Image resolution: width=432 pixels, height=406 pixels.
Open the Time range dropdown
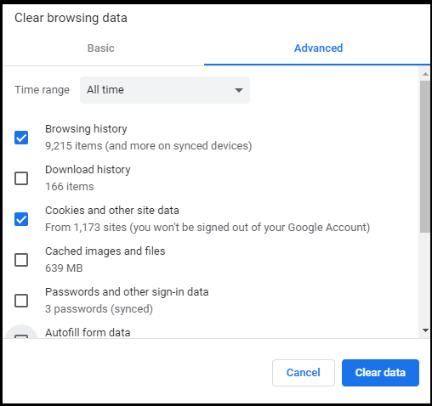click(x=165, y=90)
